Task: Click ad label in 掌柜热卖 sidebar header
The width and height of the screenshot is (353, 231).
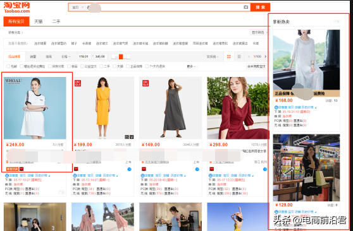Action: click(x=337, y=21)
